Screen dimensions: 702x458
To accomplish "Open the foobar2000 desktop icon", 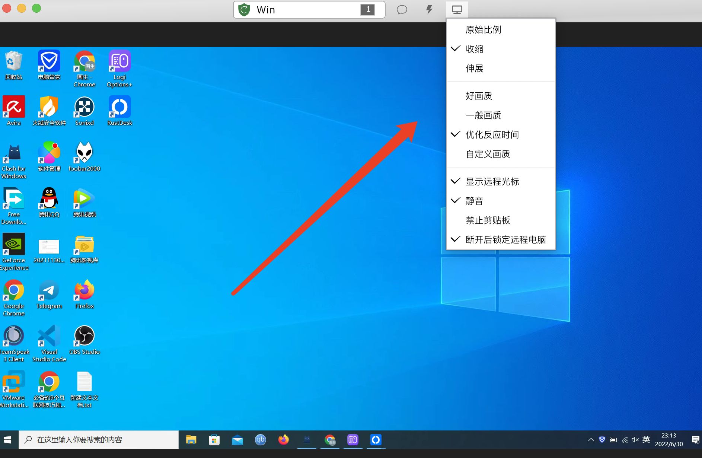I will (x=84, y=156).
